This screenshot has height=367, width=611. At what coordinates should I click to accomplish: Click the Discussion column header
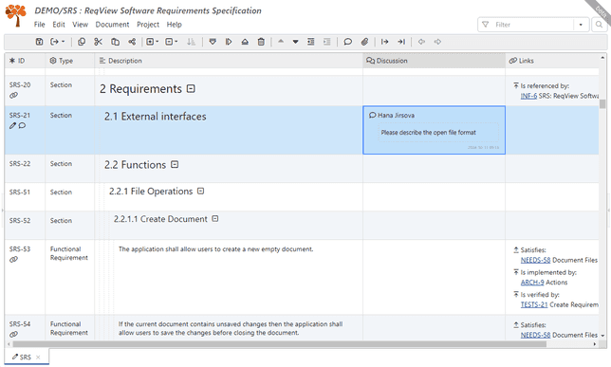435,61
